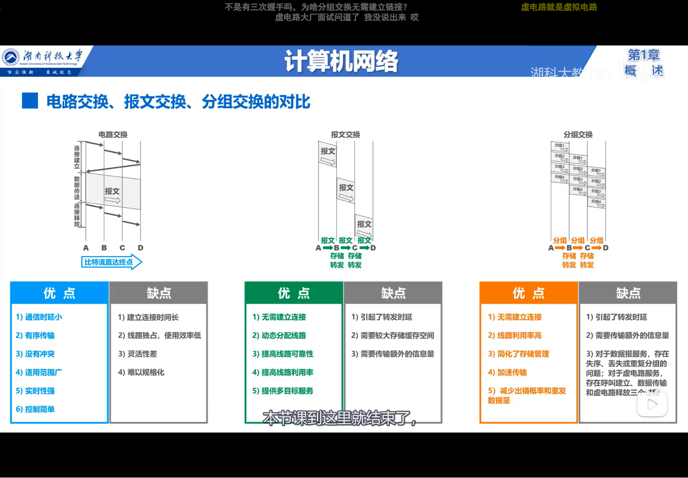This screenshot has height=478, width=688.
Task: Click the Bilibili play button overlay
Action: click(652, 405)
